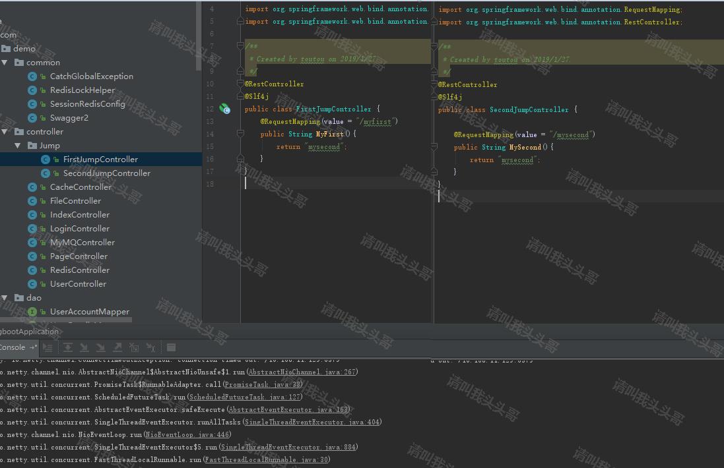
Task: Click the class icon beside SessionRedisConfig
Action: click(x=32, y=104)
